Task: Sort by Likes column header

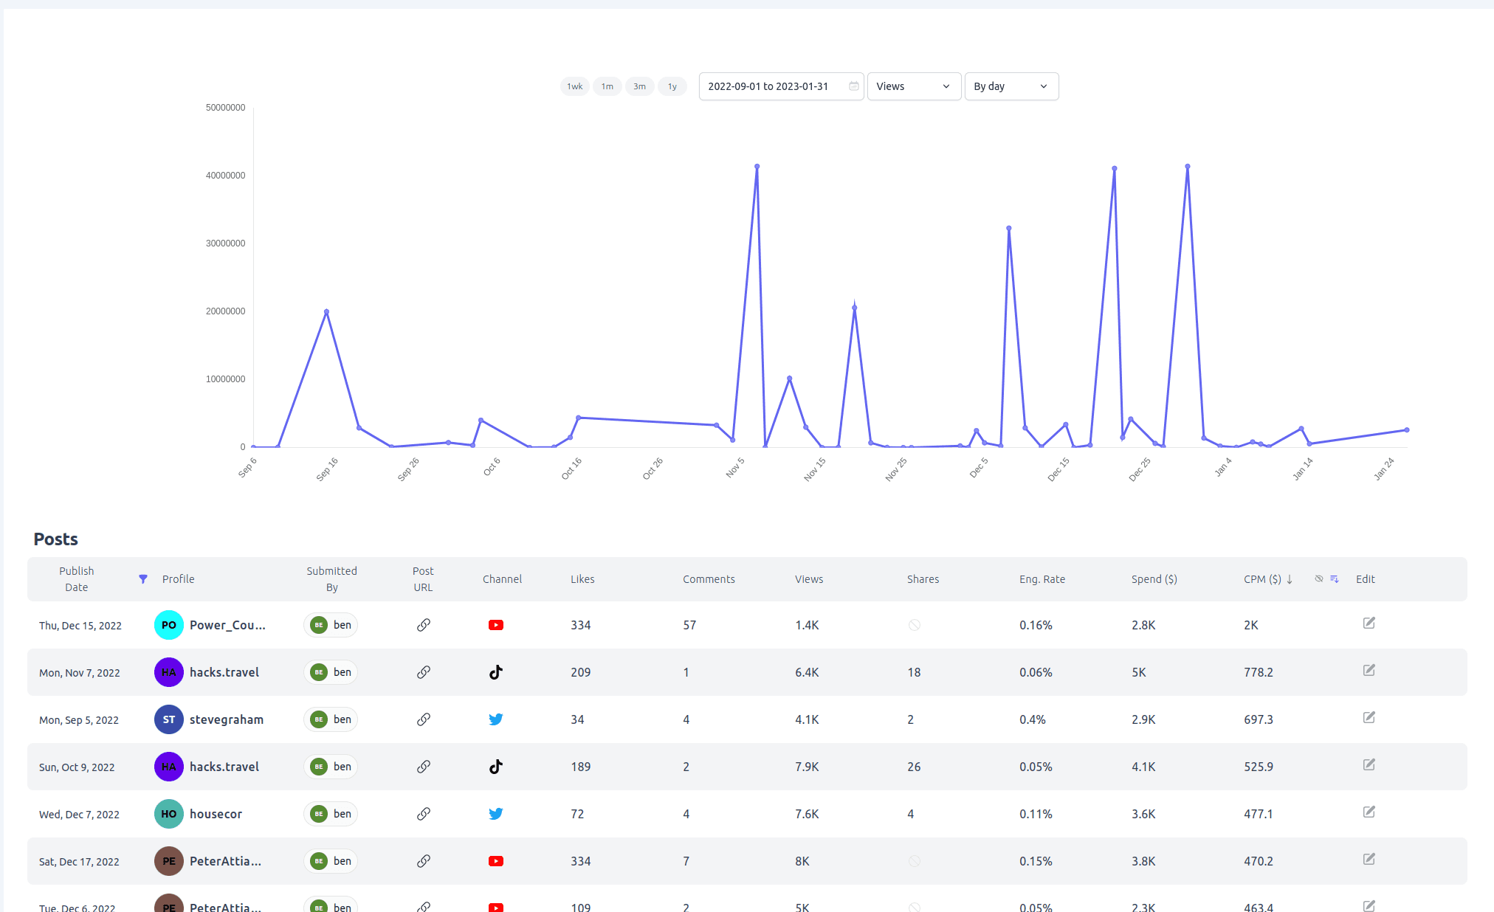Action: pos(582,579)
